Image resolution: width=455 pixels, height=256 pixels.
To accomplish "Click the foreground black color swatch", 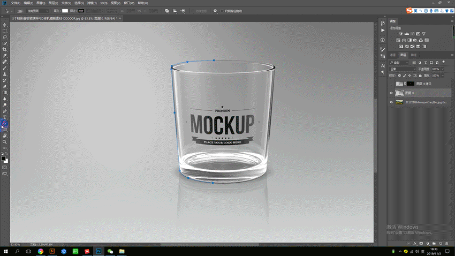I will [x=3, y=158].
